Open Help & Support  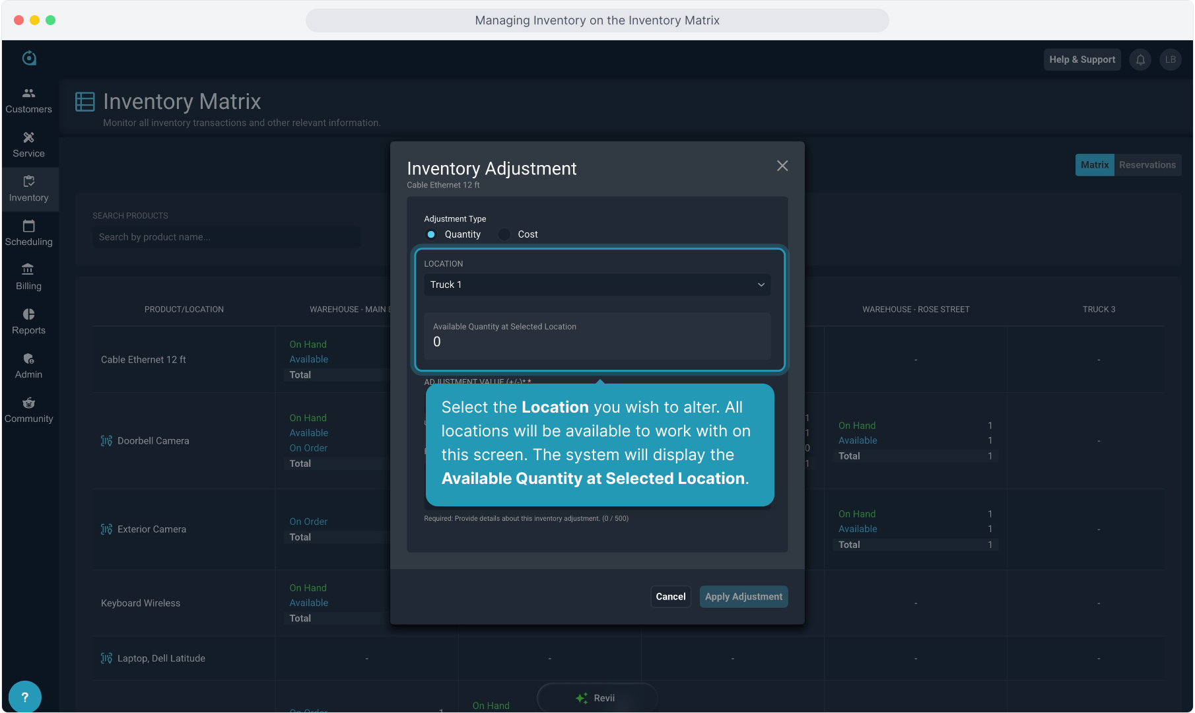click(x=1082, y=59)
